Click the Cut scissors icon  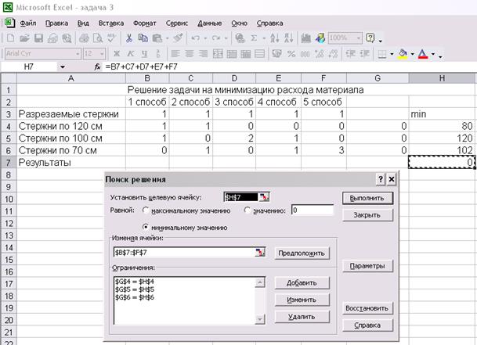click(129, 38)
